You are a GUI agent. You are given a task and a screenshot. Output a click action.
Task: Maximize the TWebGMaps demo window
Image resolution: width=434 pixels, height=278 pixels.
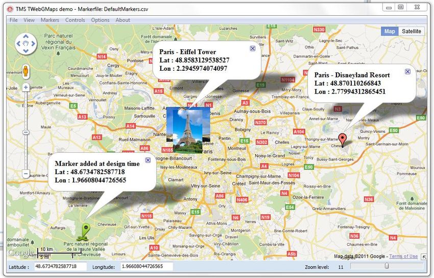(400, 7)
